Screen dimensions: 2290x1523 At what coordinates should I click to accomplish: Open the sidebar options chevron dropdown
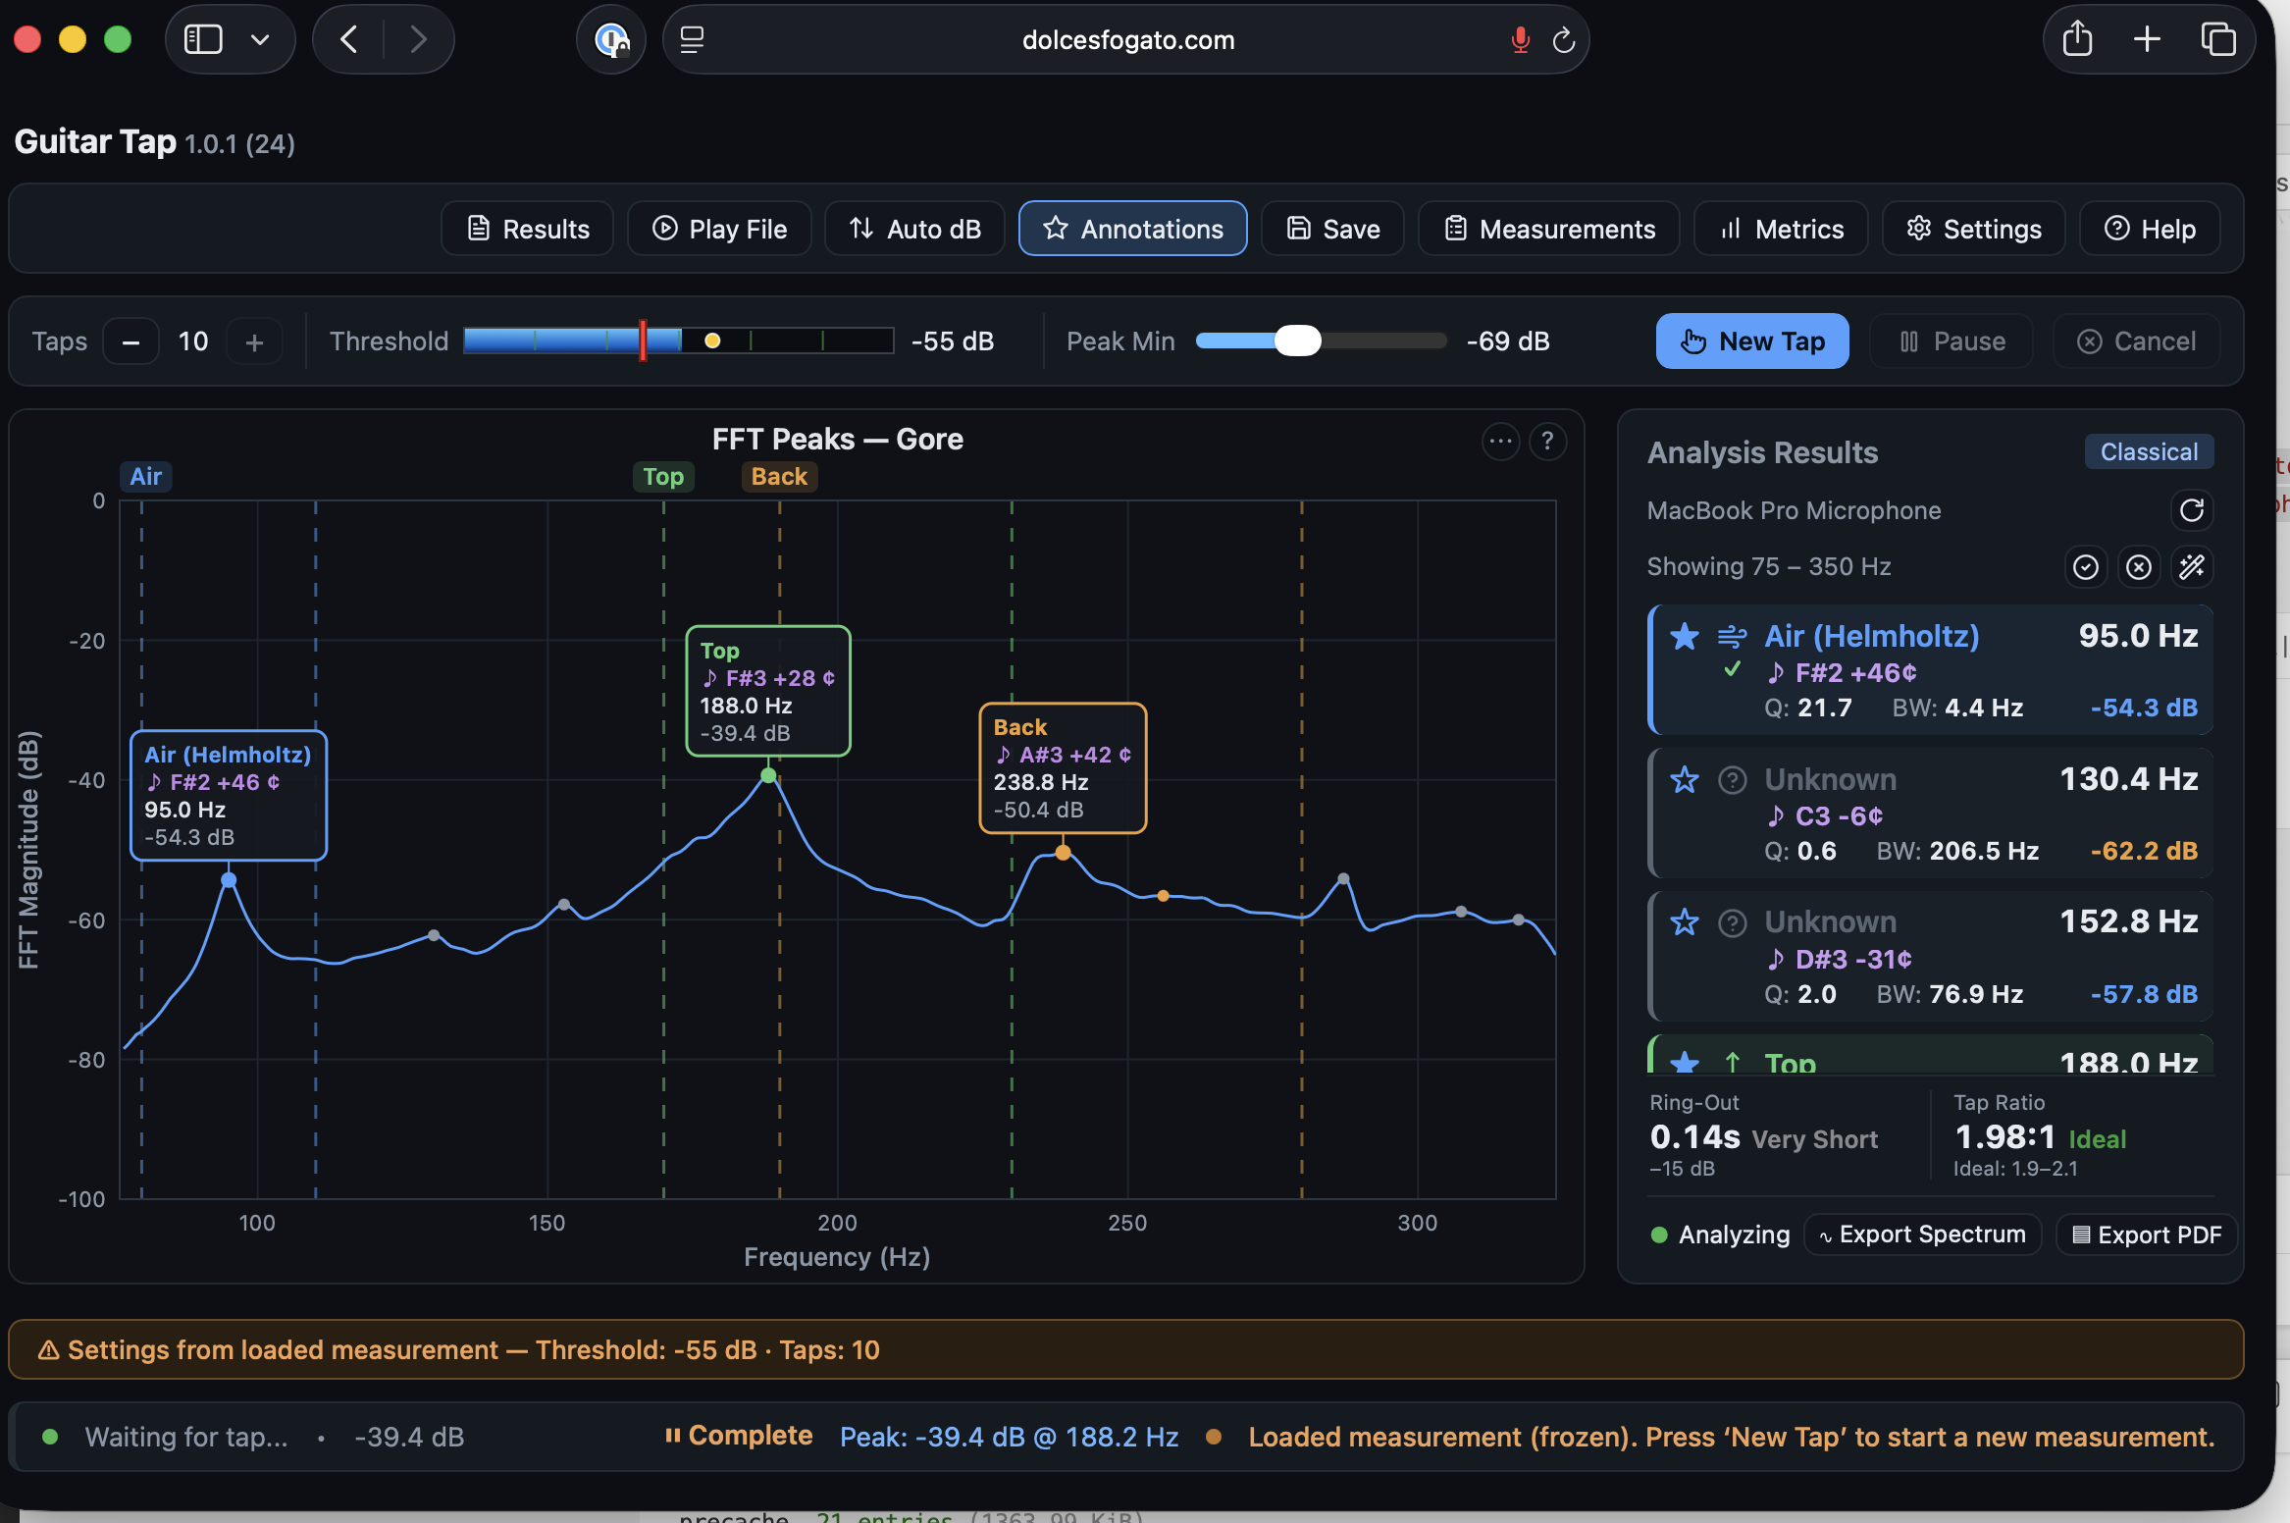point(260,39)
